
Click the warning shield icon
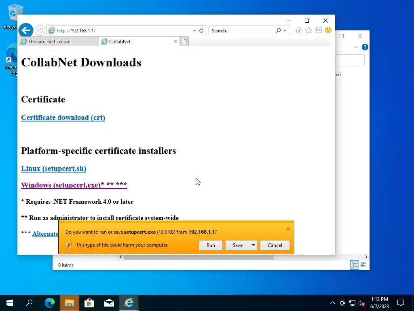[69, 245]
